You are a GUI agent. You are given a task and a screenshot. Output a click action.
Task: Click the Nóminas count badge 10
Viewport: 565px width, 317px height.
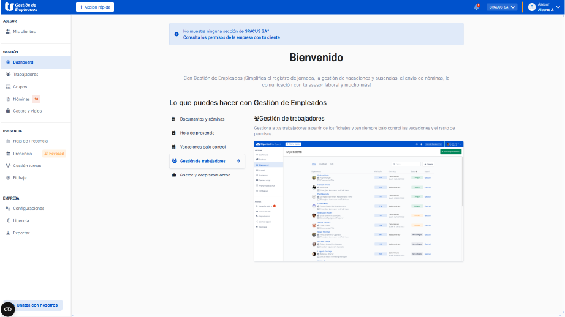[x=36, y=99]
